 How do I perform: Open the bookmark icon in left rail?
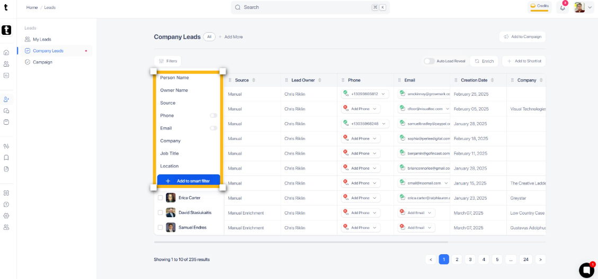(6, 157)
